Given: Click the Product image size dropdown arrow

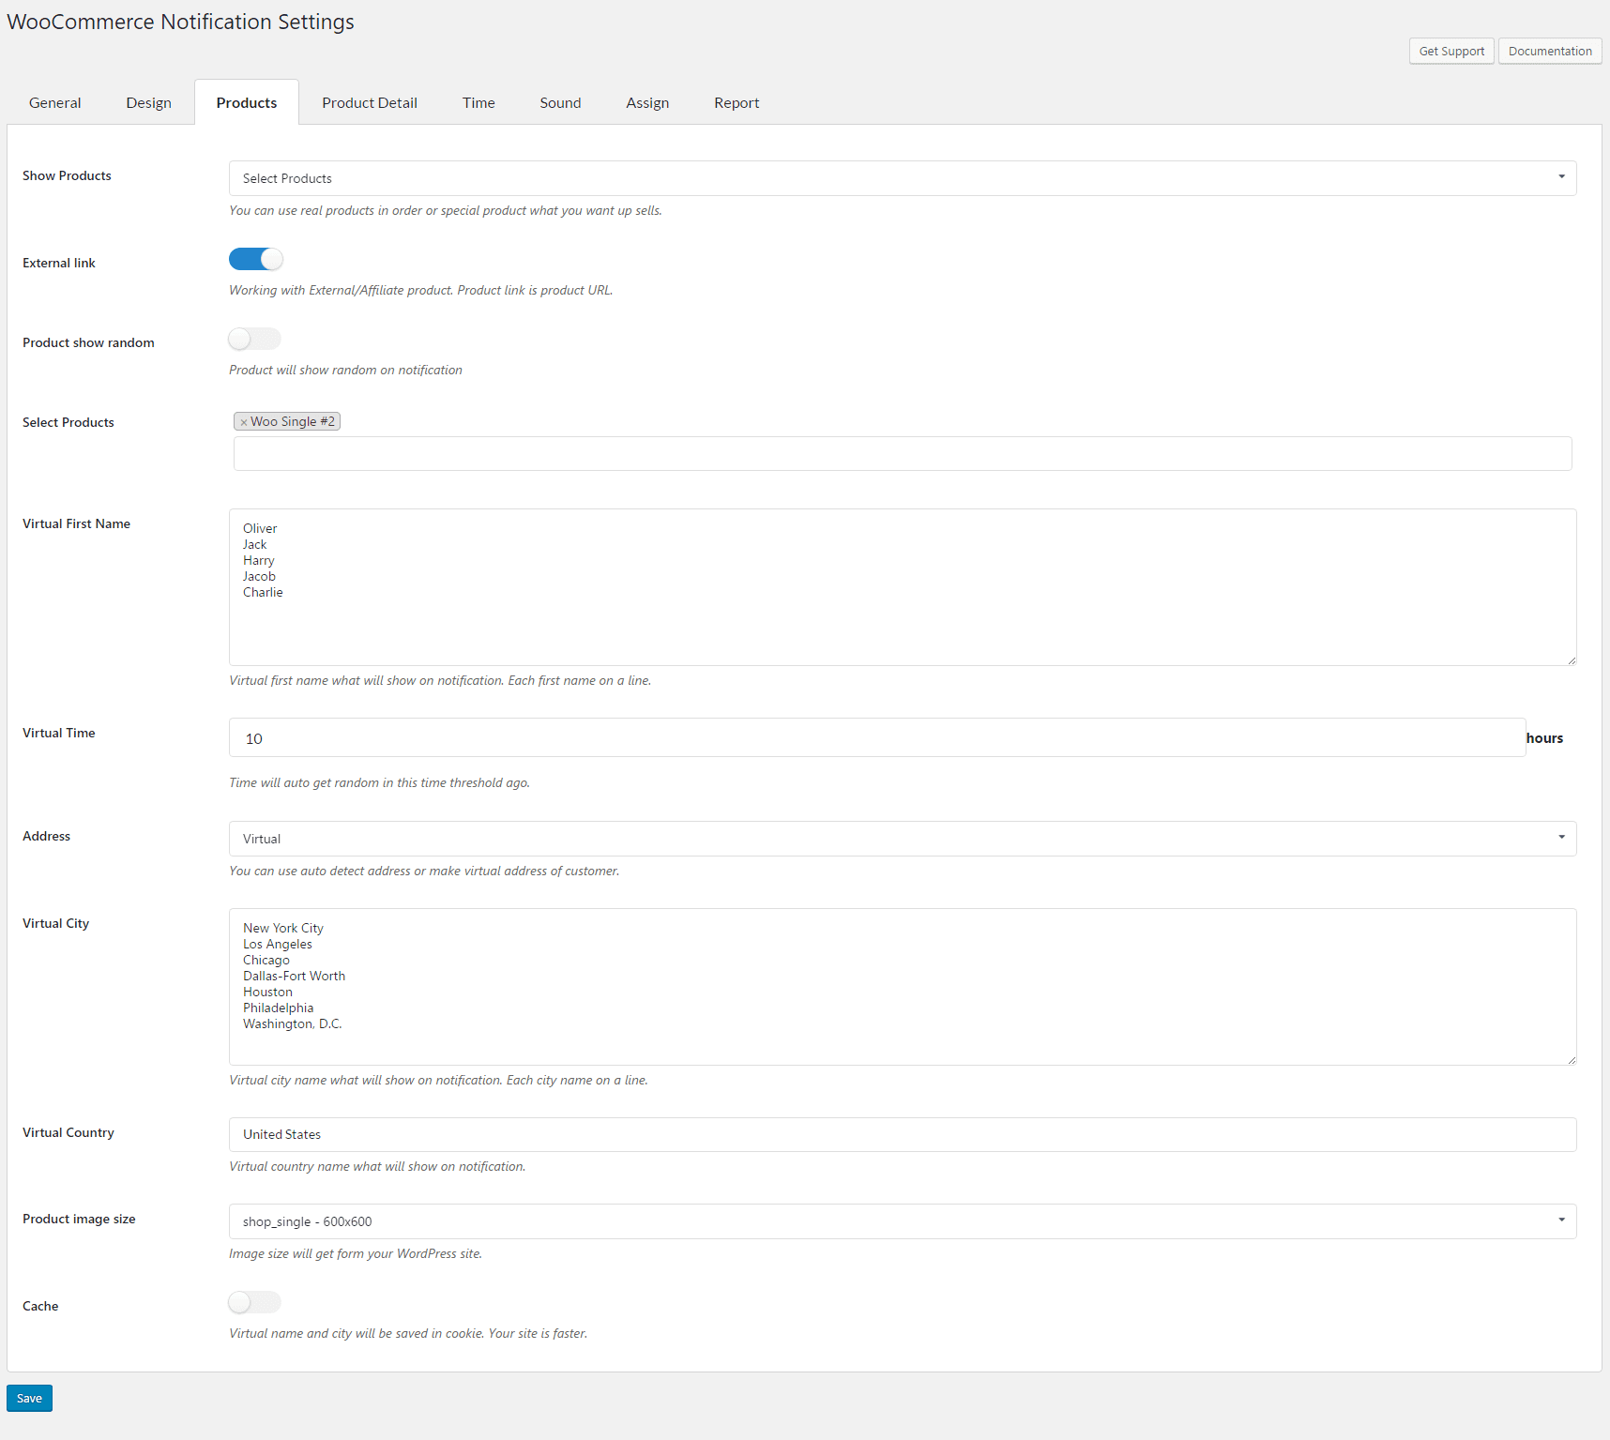Looking at the screenshot, I should click(x=1560, y=1220).
